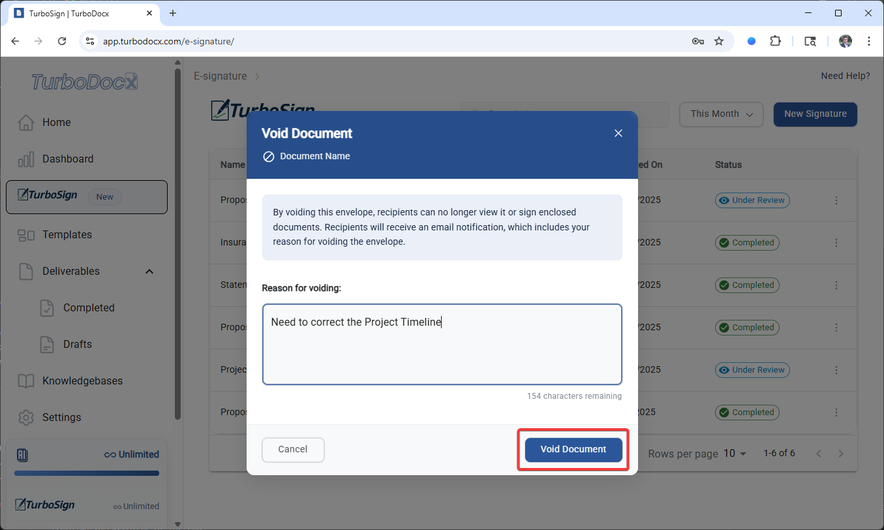Collapse the Deliverables section chevron
The image size is (884, 530).
pyautogui.click(x=149, y=271)
